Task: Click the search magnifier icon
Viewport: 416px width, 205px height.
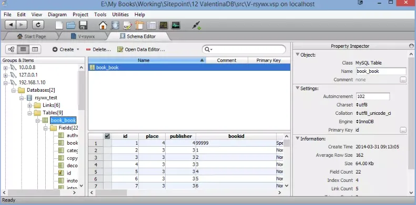Action: tap(208, 49)
